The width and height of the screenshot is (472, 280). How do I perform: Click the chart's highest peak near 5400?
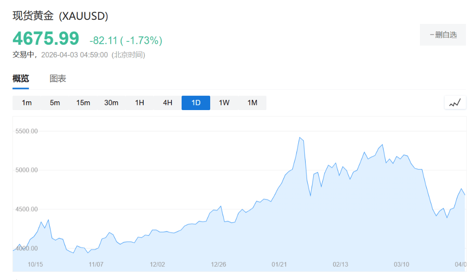[x=300, y=138]
